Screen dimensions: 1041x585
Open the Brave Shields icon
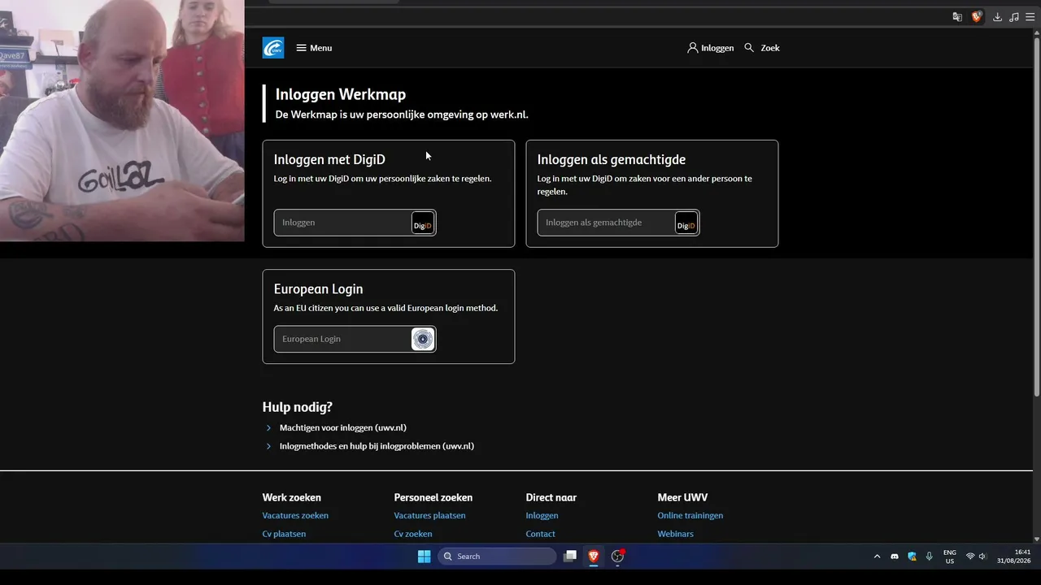(977, 17)
